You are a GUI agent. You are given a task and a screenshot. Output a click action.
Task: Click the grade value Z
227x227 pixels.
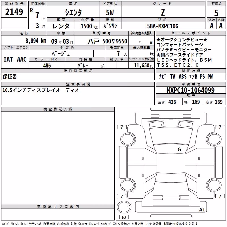163,12
